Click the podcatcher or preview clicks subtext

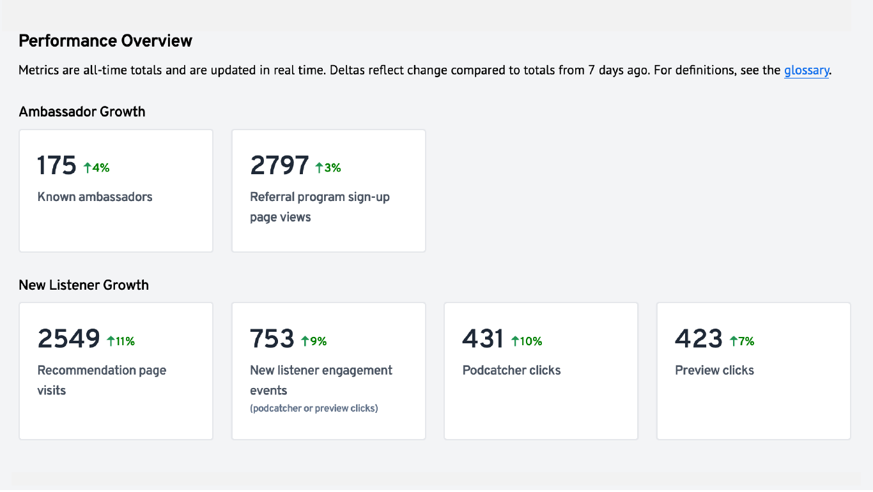click(314, 408)
